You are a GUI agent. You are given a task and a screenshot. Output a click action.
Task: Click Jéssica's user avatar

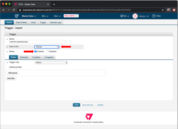[135, 16]
